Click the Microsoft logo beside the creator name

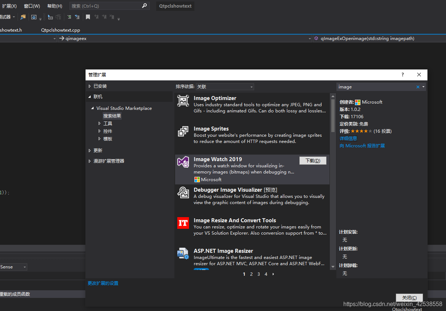pyautogui.click(x=358, y=102)
